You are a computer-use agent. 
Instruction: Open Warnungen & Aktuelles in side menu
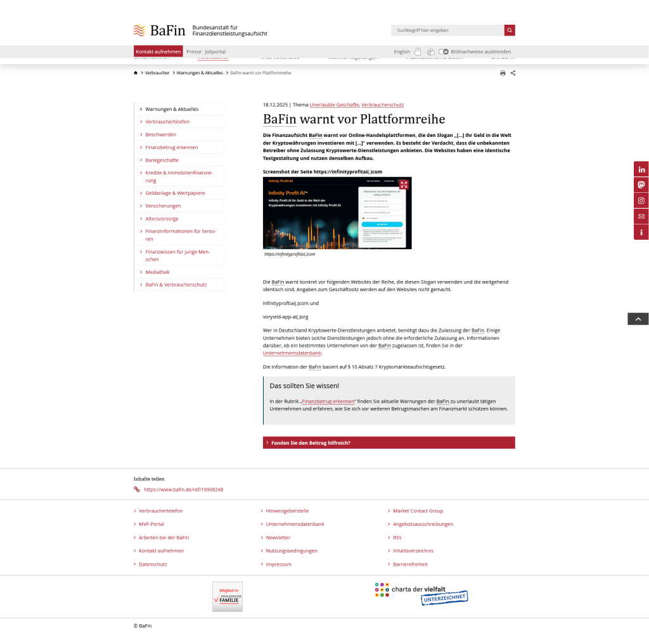pyautogui.click(x=172, y=109)
